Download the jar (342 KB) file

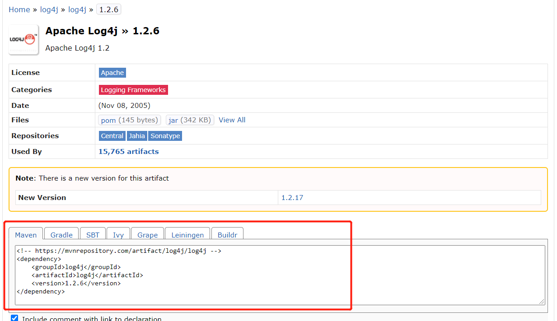(190, 120)
